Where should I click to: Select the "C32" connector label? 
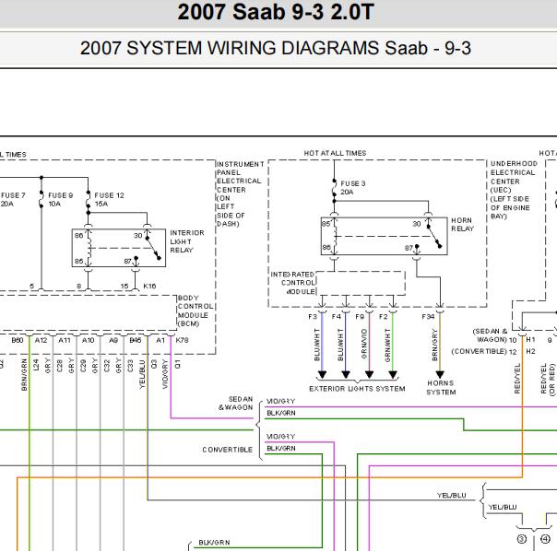coord(107,365)
